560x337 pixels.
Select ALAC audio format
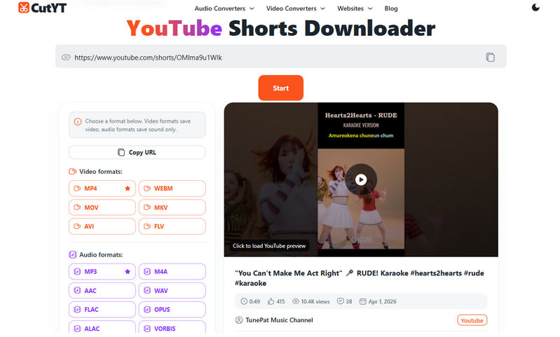pos(102,328)
